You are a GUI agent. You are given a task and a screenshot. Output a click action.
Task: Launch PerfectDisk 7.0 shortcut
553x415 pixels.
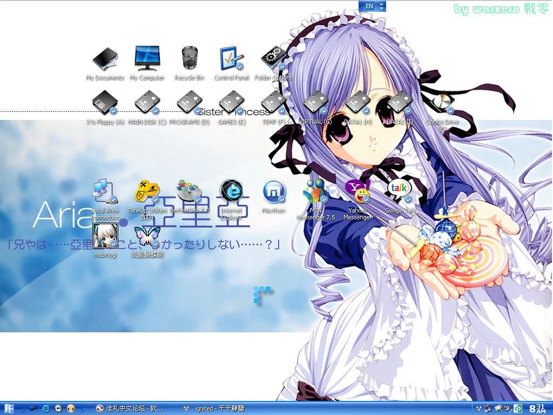[x=190, y=197]
